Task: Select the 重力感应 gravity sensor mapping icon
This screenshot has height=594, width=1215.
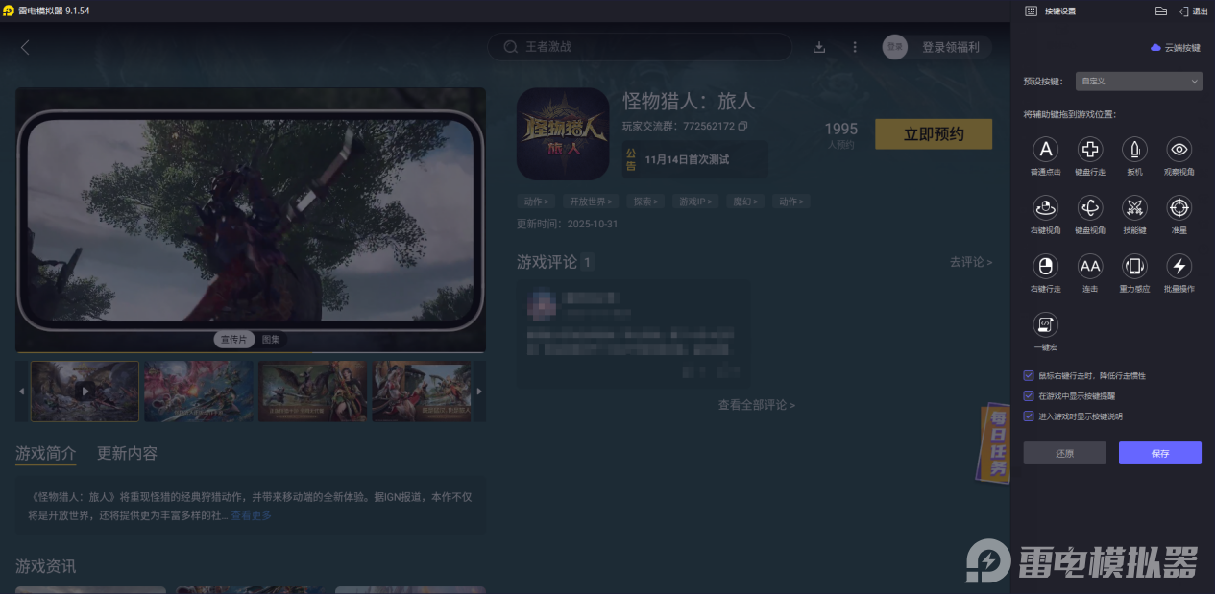Action: (1133, 267)
